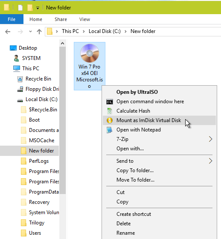
Task: Open Recycle Bin in navigation pane
Action: tap(38, 79)
